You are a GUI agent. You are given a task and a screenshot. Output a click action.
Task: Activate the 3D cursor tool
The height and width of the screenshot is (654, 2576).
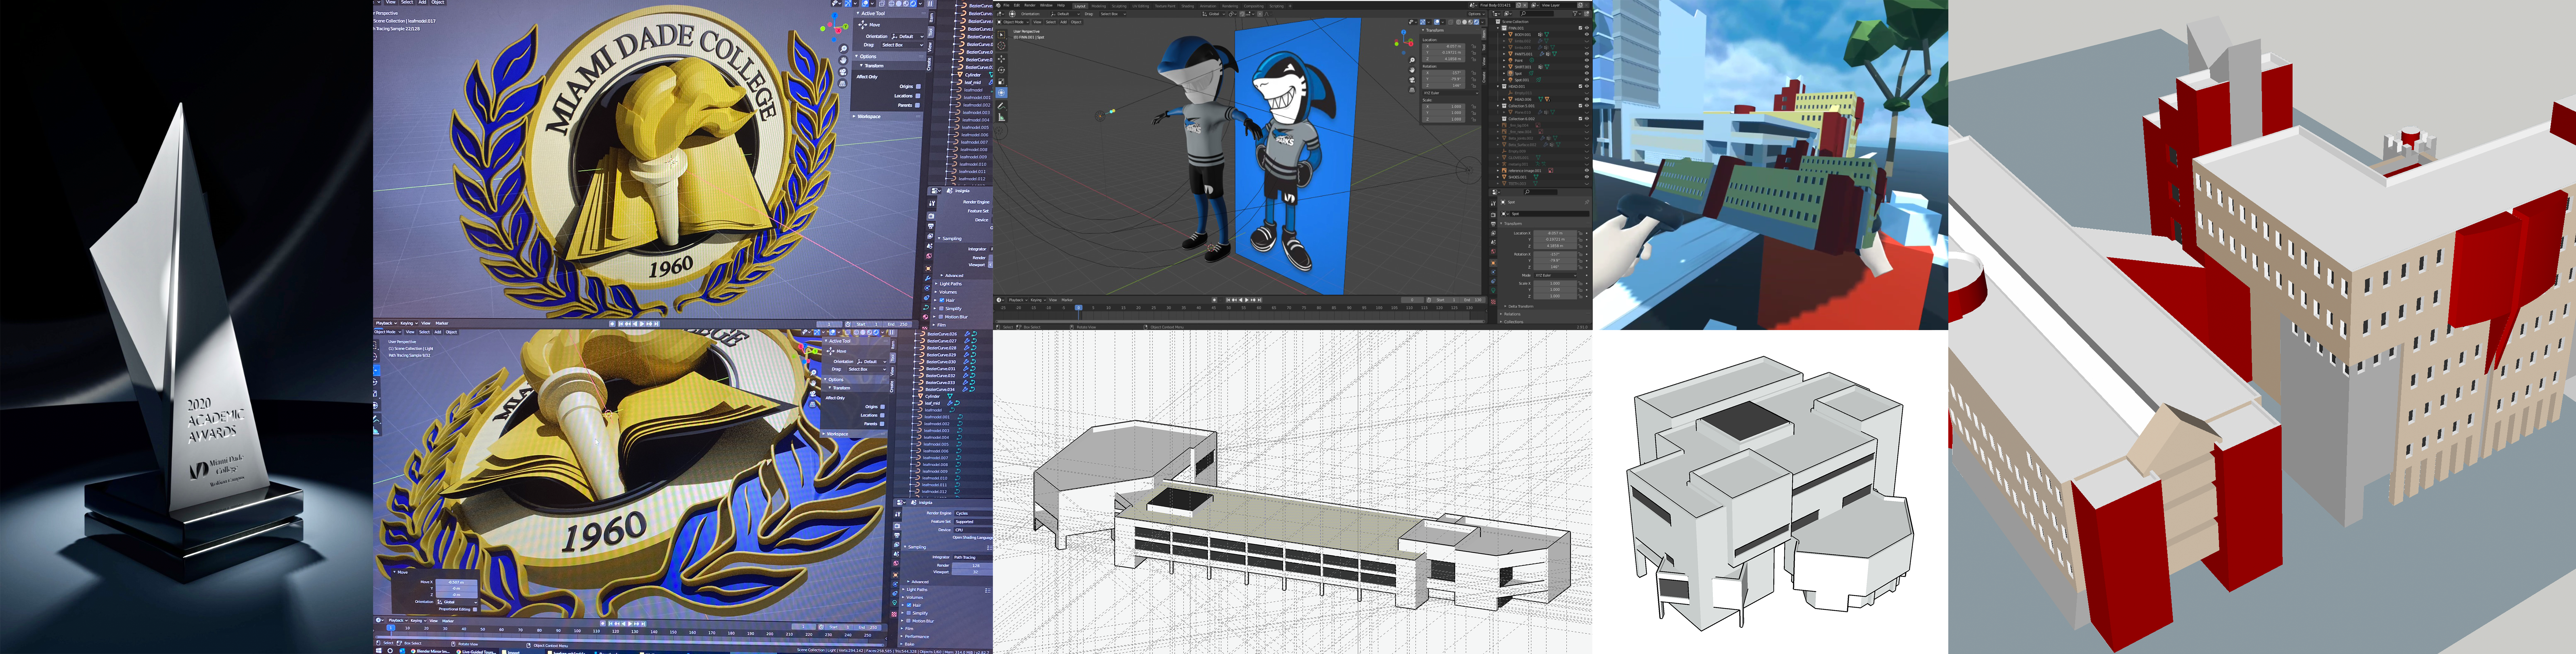point(1001,46)
